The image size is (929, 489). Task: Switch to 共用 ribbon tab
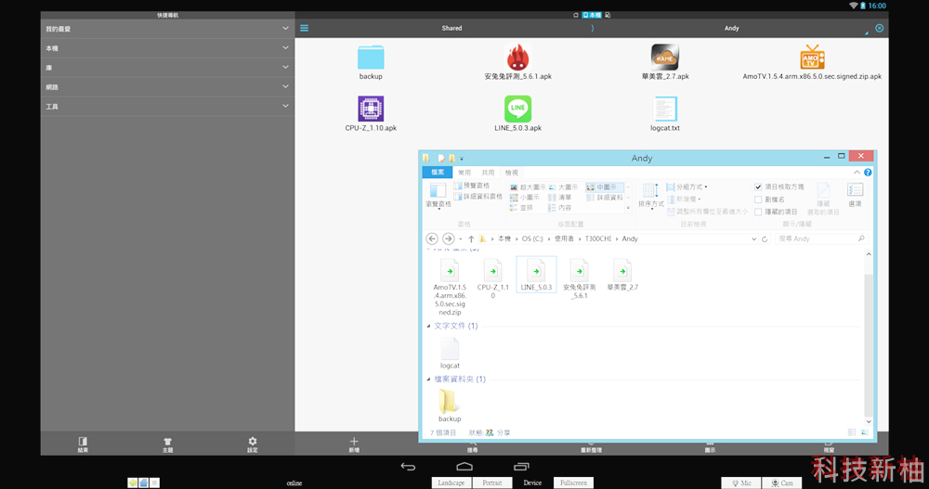(488, 173)
